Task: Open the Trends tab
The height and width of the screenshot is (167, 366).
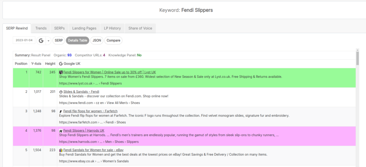Action: [x=41, y=28]
